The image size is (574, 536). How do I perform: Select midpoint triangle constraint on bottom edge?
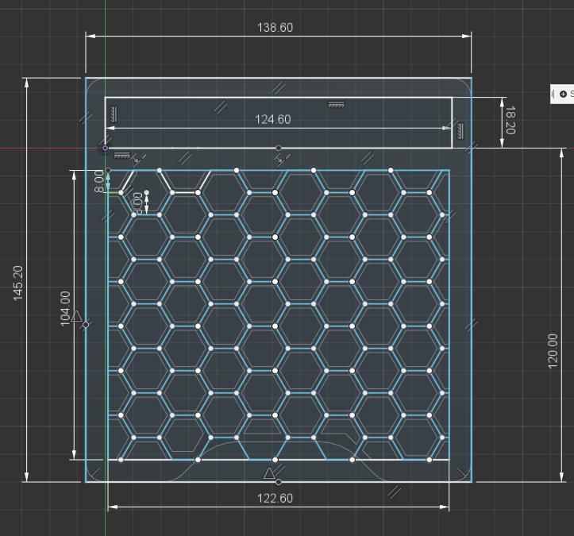(269, 473)
